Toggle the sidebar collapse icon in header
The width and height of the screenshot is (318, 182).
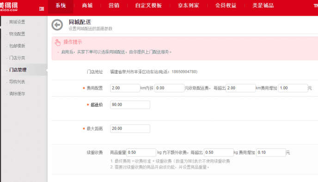click(x=42, y=9)
